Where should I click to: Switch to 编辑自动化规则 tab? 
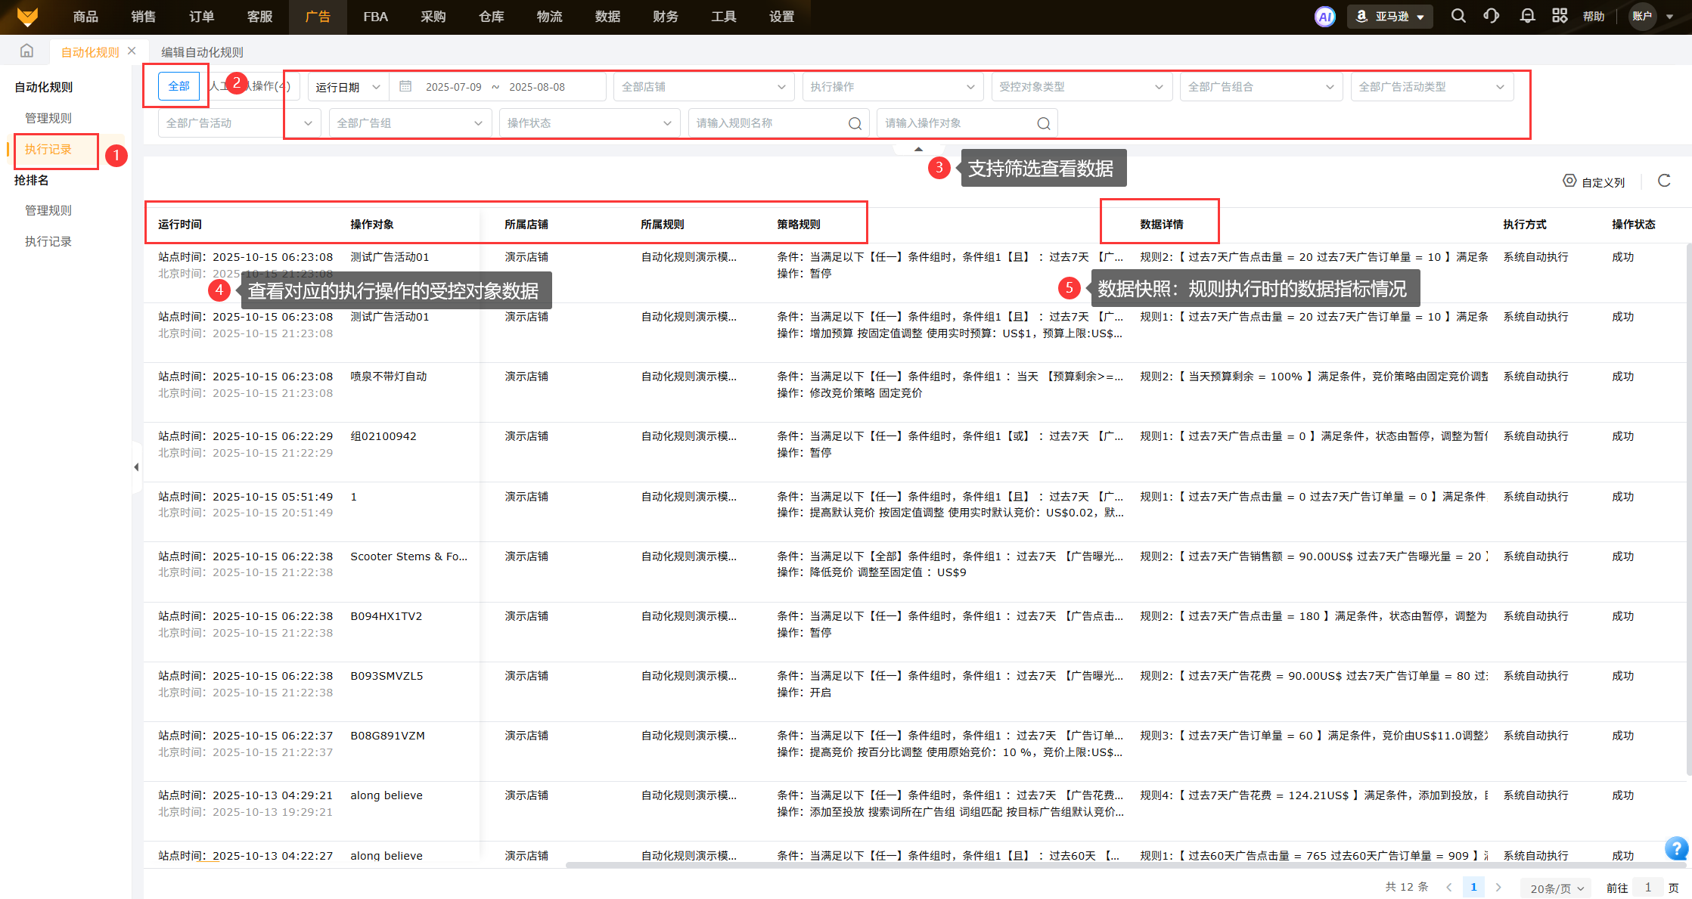point(202,52)
